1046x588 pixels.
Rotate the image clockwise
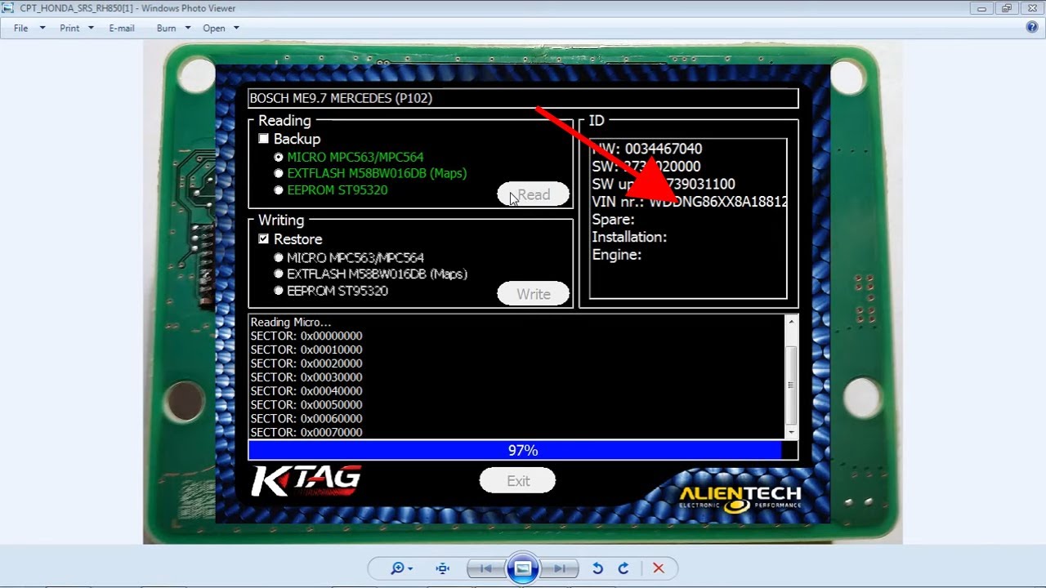[624, 568]
